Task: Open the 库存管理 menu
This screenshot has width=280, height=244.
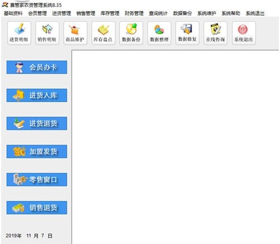Action: [110, 13]
